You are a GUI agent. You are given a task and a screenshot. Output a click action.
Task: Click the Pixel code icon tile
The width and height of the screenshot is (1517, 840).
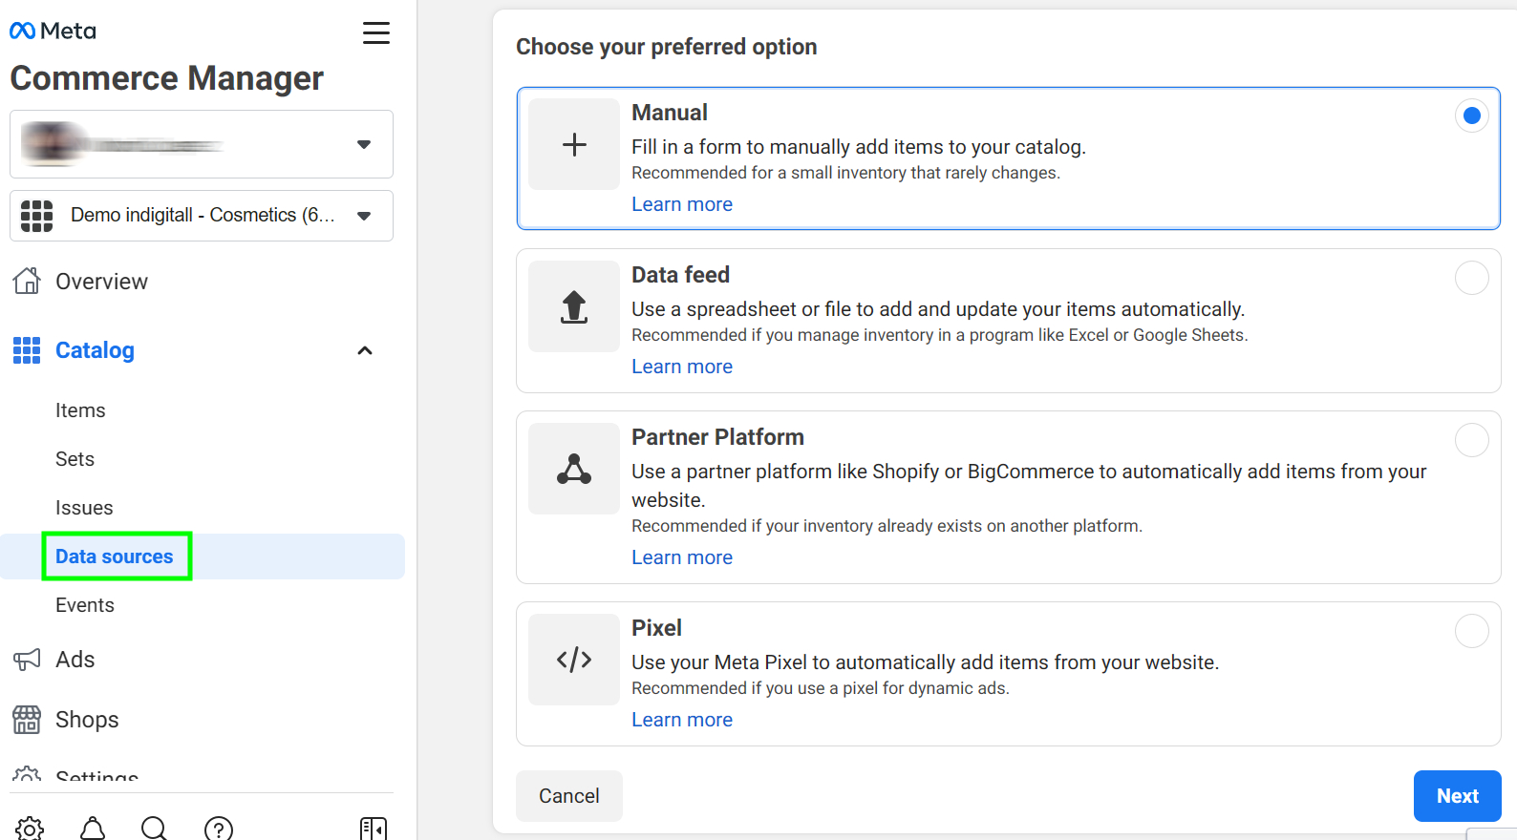coord(574,660)
